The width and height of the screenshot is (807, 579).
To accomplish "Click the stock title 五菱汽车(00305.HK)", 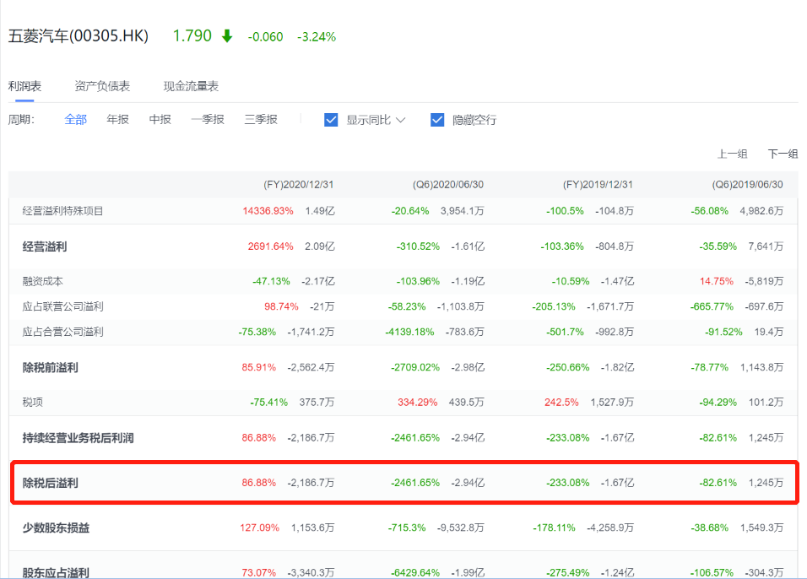I will point(79,36).
